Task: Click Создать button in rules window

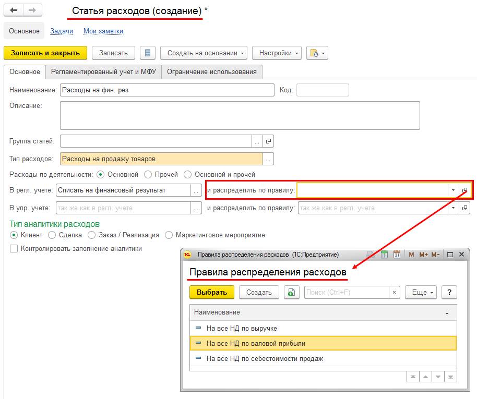Action: pyautogui.click(x=259, y=292)
